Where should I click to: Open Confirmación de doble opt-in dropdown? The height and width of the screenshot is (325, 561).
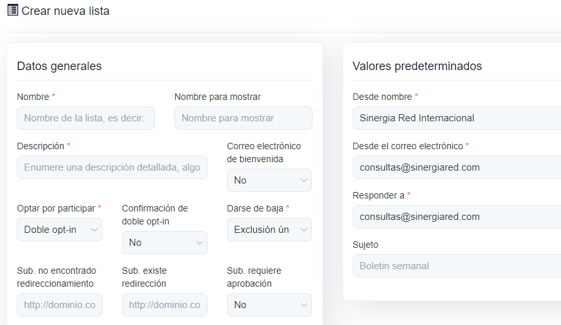click(x=165, y=243)
